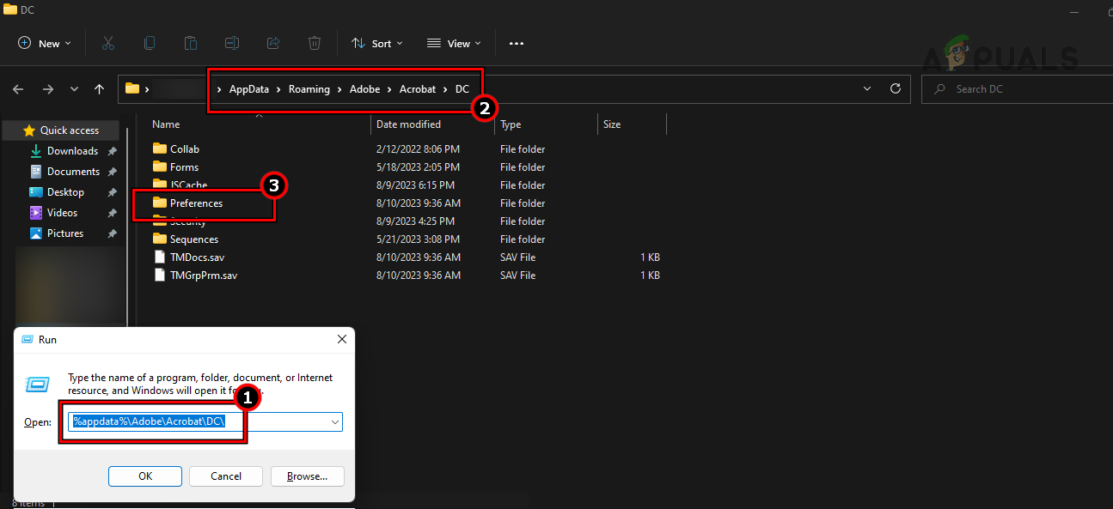Expand the Run dialog path history dropdown
Viewport: 1113px width, 509px height.
coord(335,421)
